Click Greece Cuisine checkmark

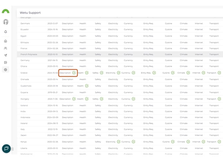point(173,73)
